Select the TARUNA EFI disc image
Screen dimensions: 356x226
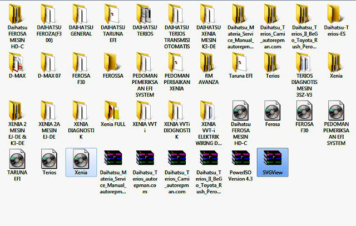point(17,165)
